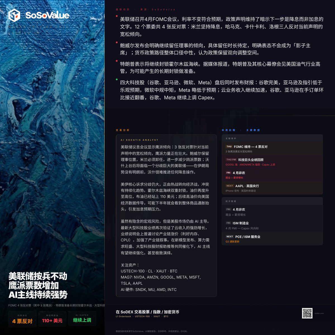Click the FRI badge in the 关键事件 panel
Screen dimensions: 335x335
228,173
